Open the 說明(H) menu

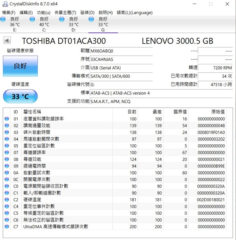[x=106, y=12]
